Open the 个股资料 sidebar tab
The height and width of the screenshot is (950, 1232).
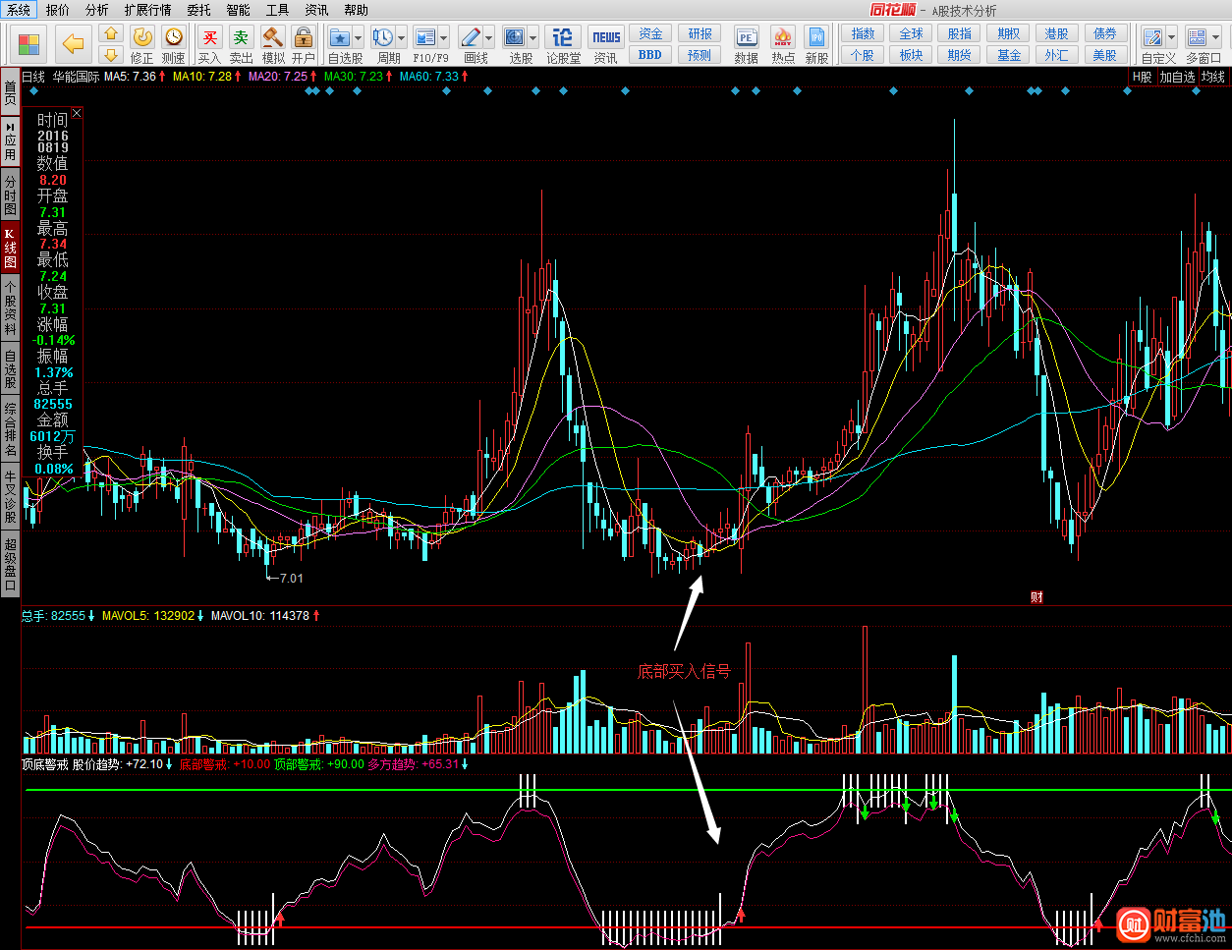click(10, 308)
